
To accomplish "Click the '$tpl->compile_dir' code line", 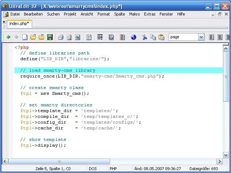I will [x=79, y=116].
